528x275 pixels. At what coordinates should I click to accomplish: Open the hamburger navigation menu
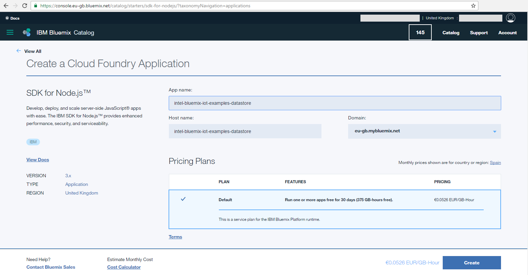click(10, 32)
